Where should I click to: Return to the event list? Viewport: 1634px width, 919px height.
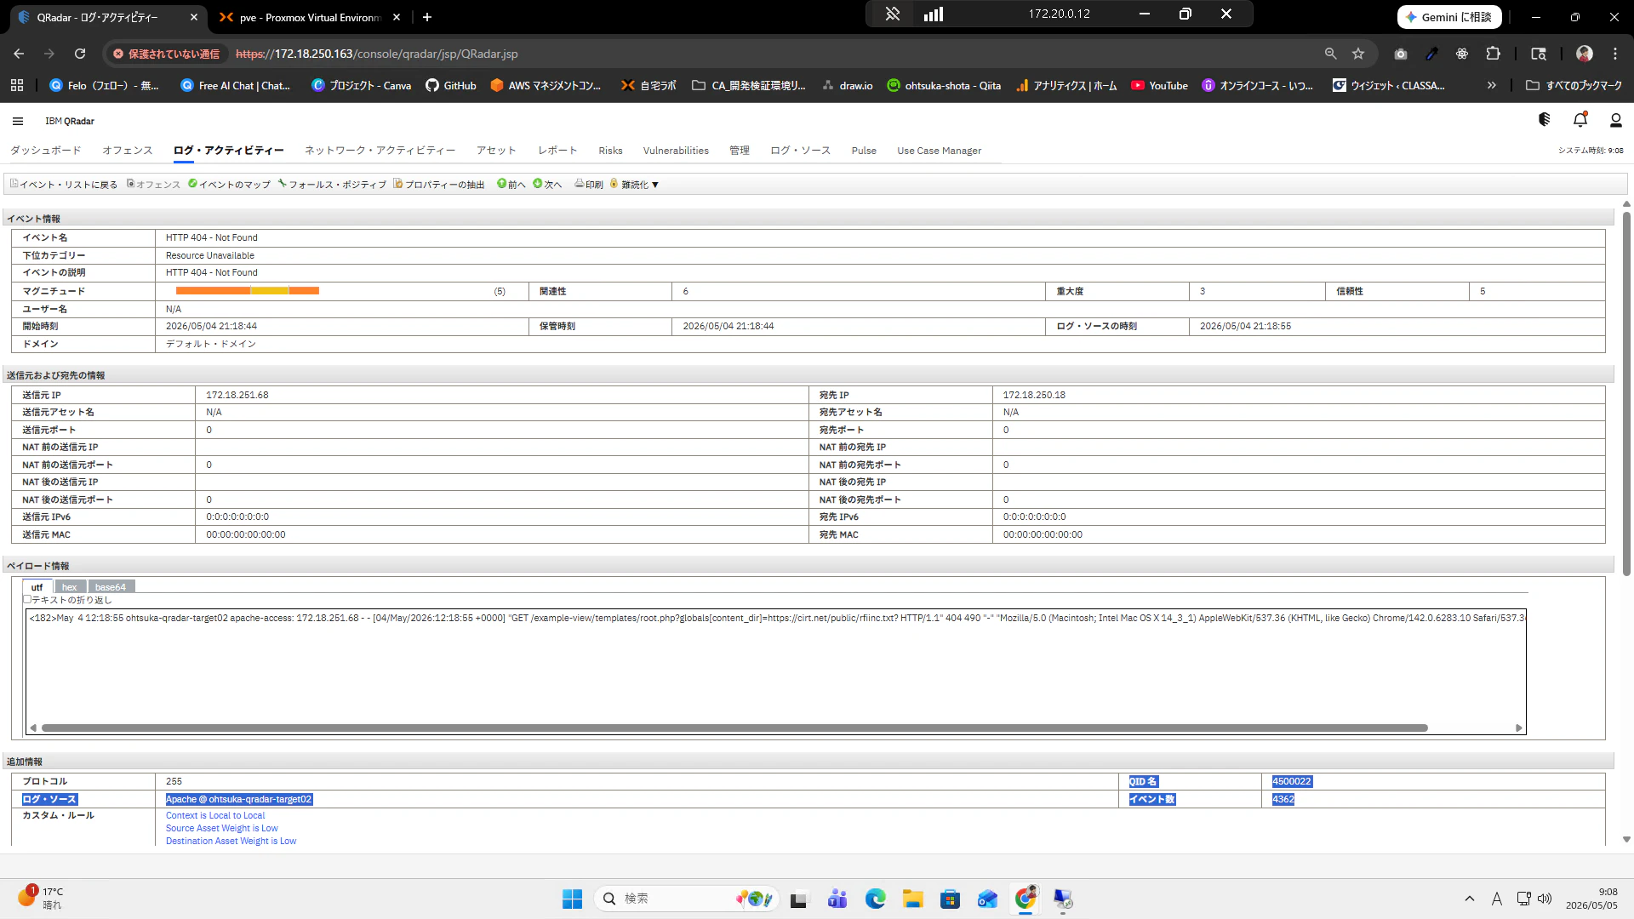(64, 185)
